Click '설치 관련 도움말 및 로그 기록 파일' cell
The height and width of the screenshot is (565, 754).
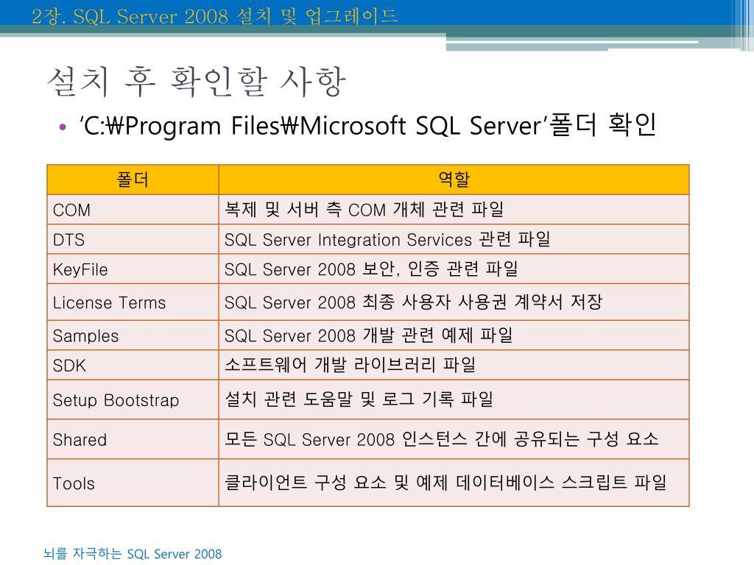pos(454,399)
